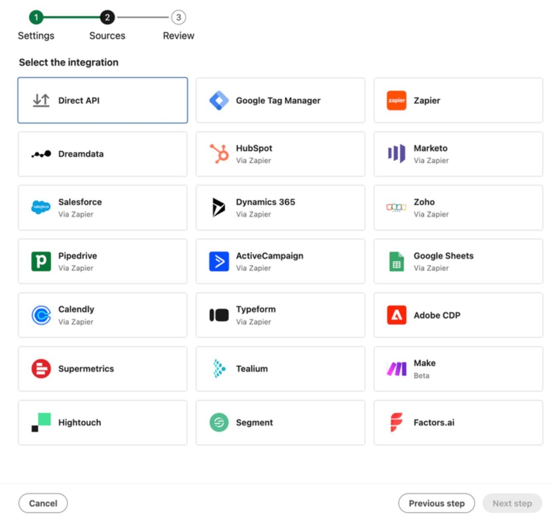Open the Review step label
The width and height of the screenshot is (552, 519).
click(179, 35)
